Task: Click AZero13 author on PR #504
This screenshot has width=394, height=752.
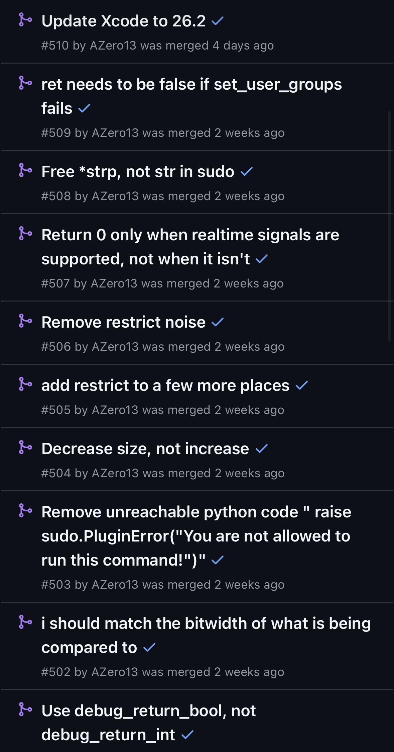Action: pos(115,473)
